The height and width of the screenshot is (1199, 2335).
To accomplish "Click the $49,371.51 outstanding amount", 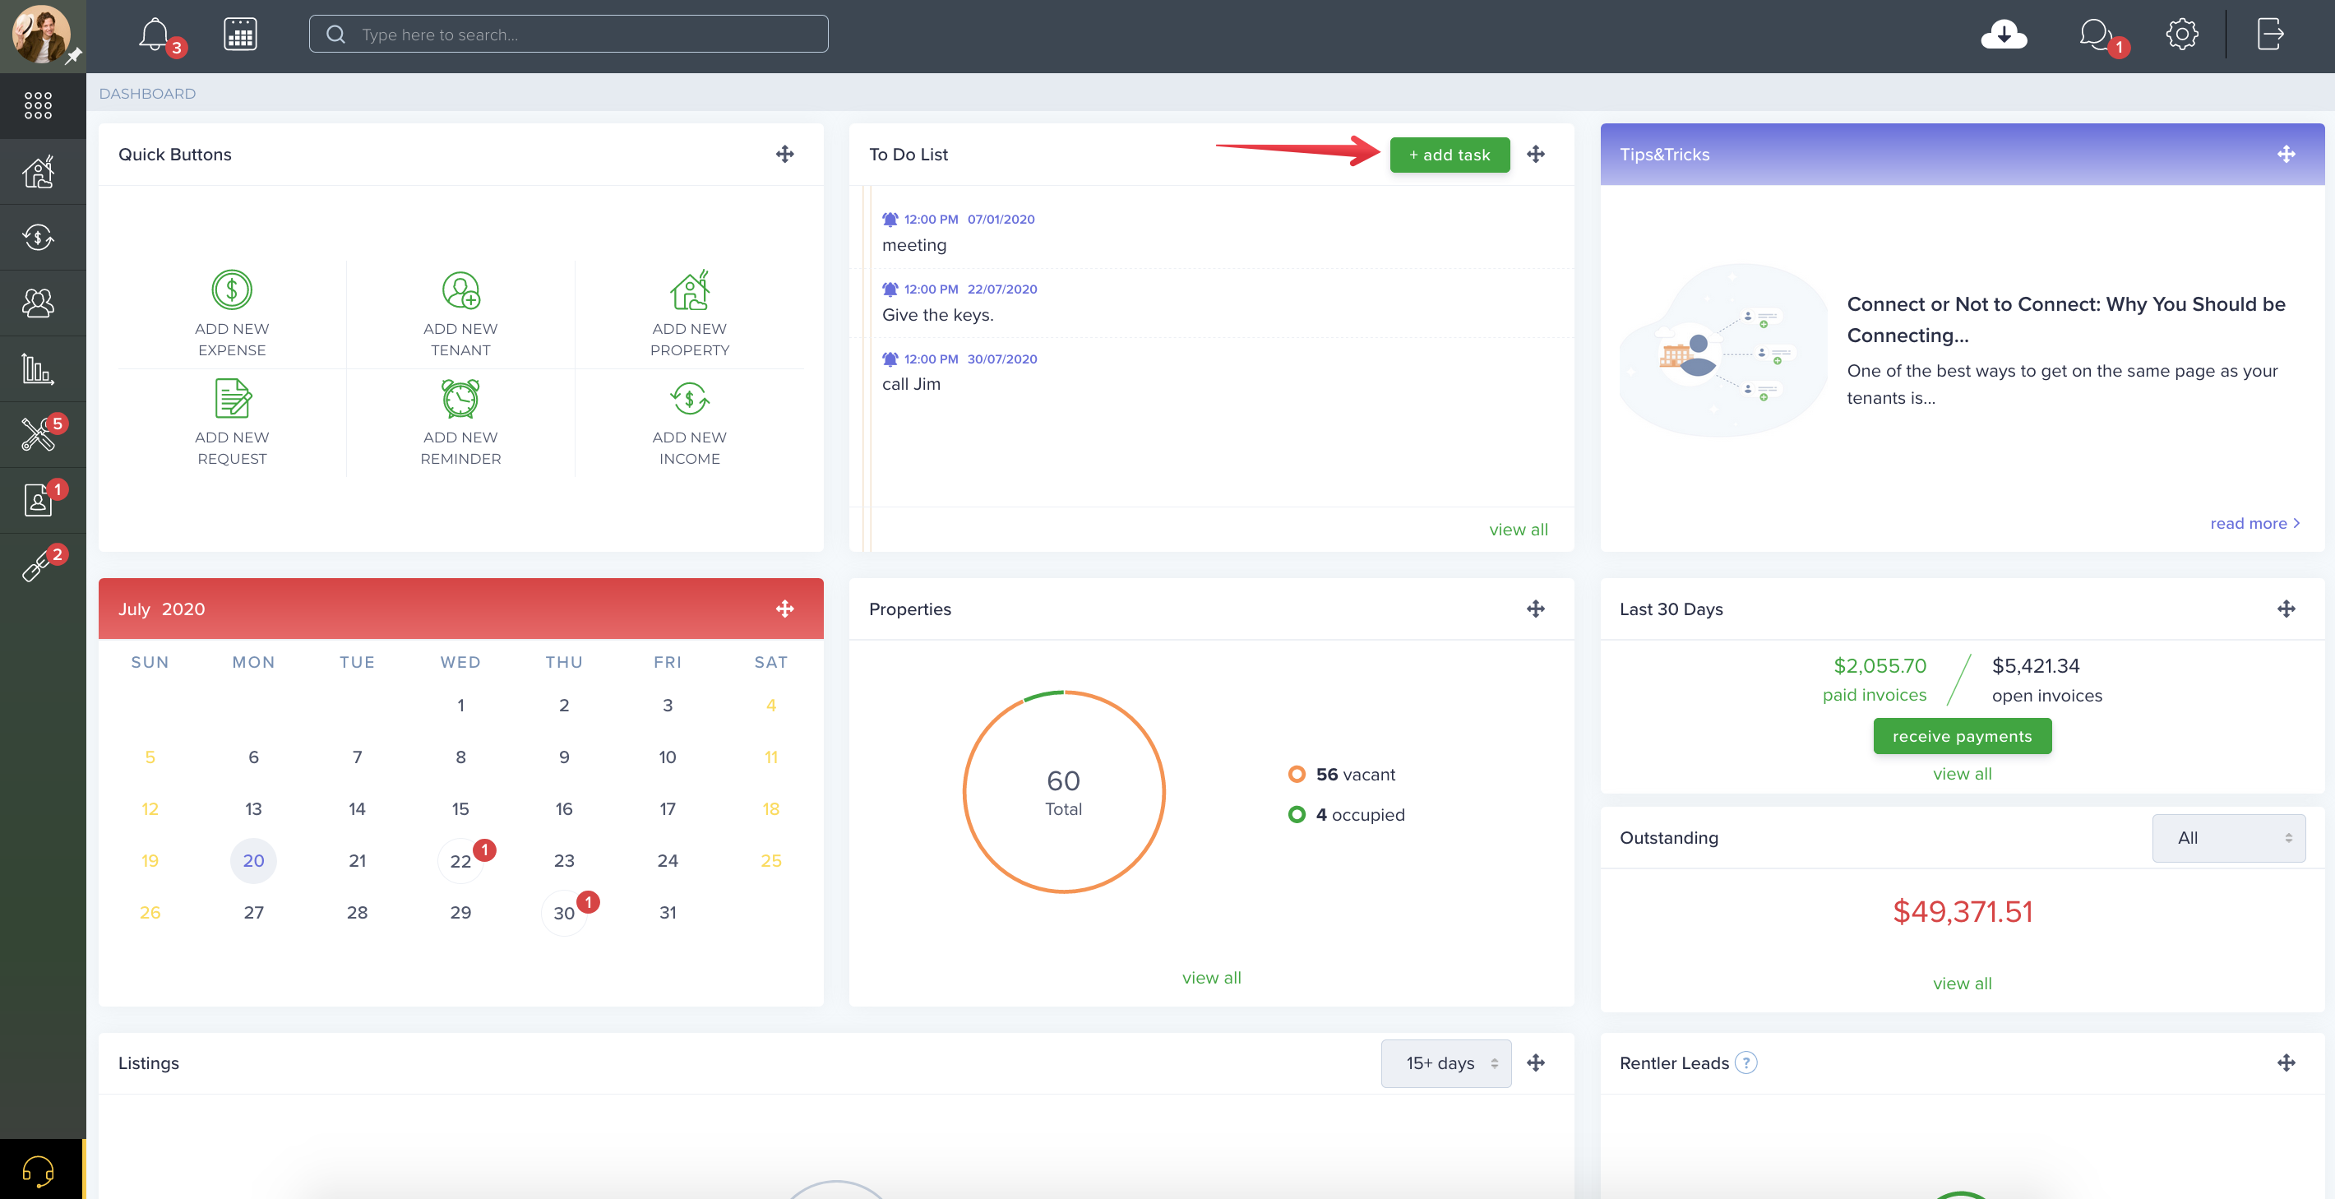I will pos(1963,911).
